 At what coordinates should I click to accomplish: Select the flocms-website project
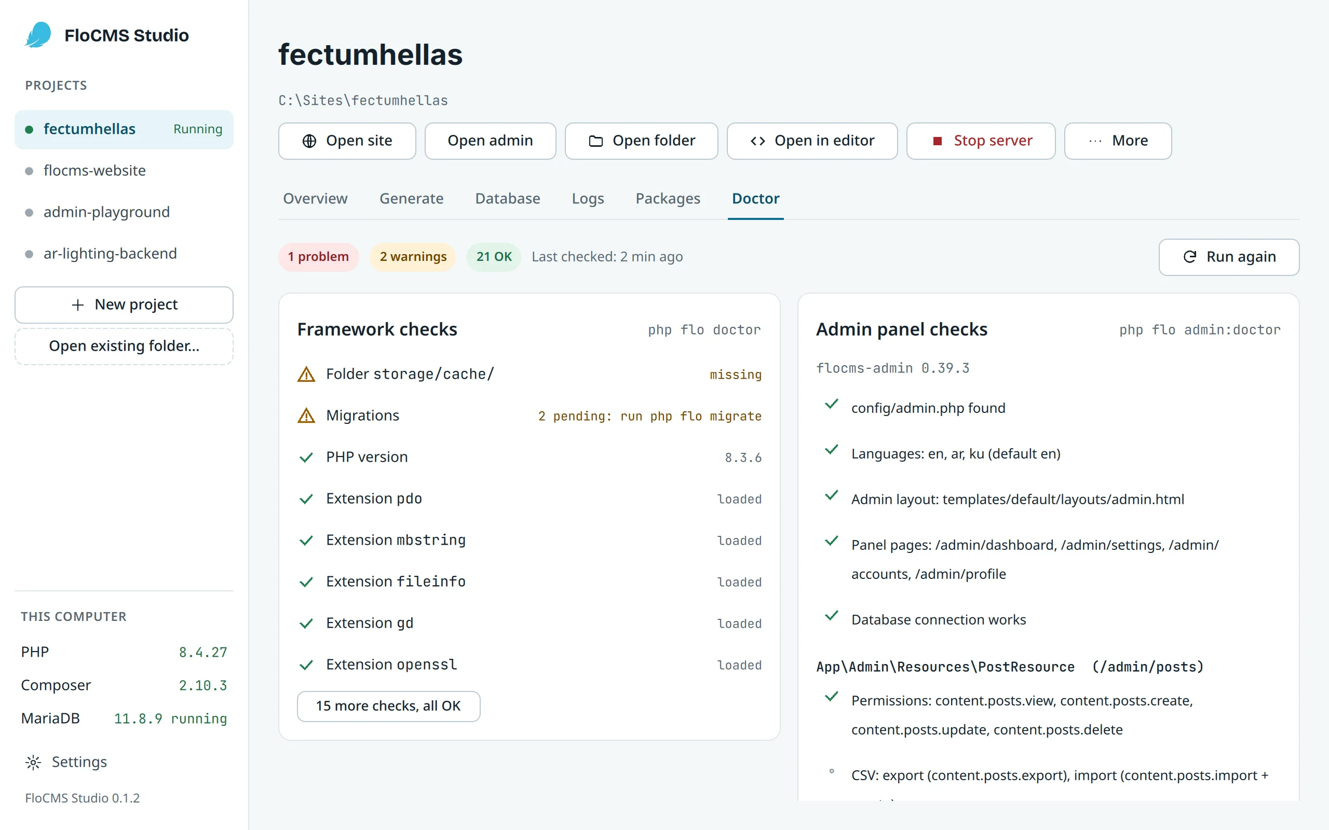pyautogui.click(x=124, y=171)
